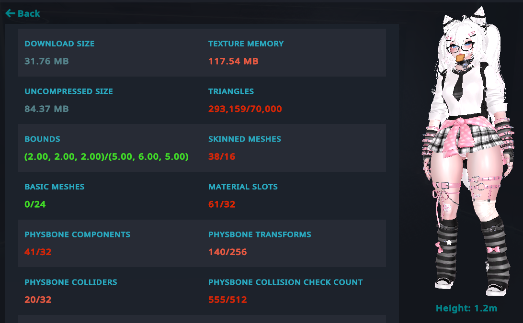Select the 140/256 physbone transforms value
The width and height of the screenshot is (523, 323).
(227, 252)
